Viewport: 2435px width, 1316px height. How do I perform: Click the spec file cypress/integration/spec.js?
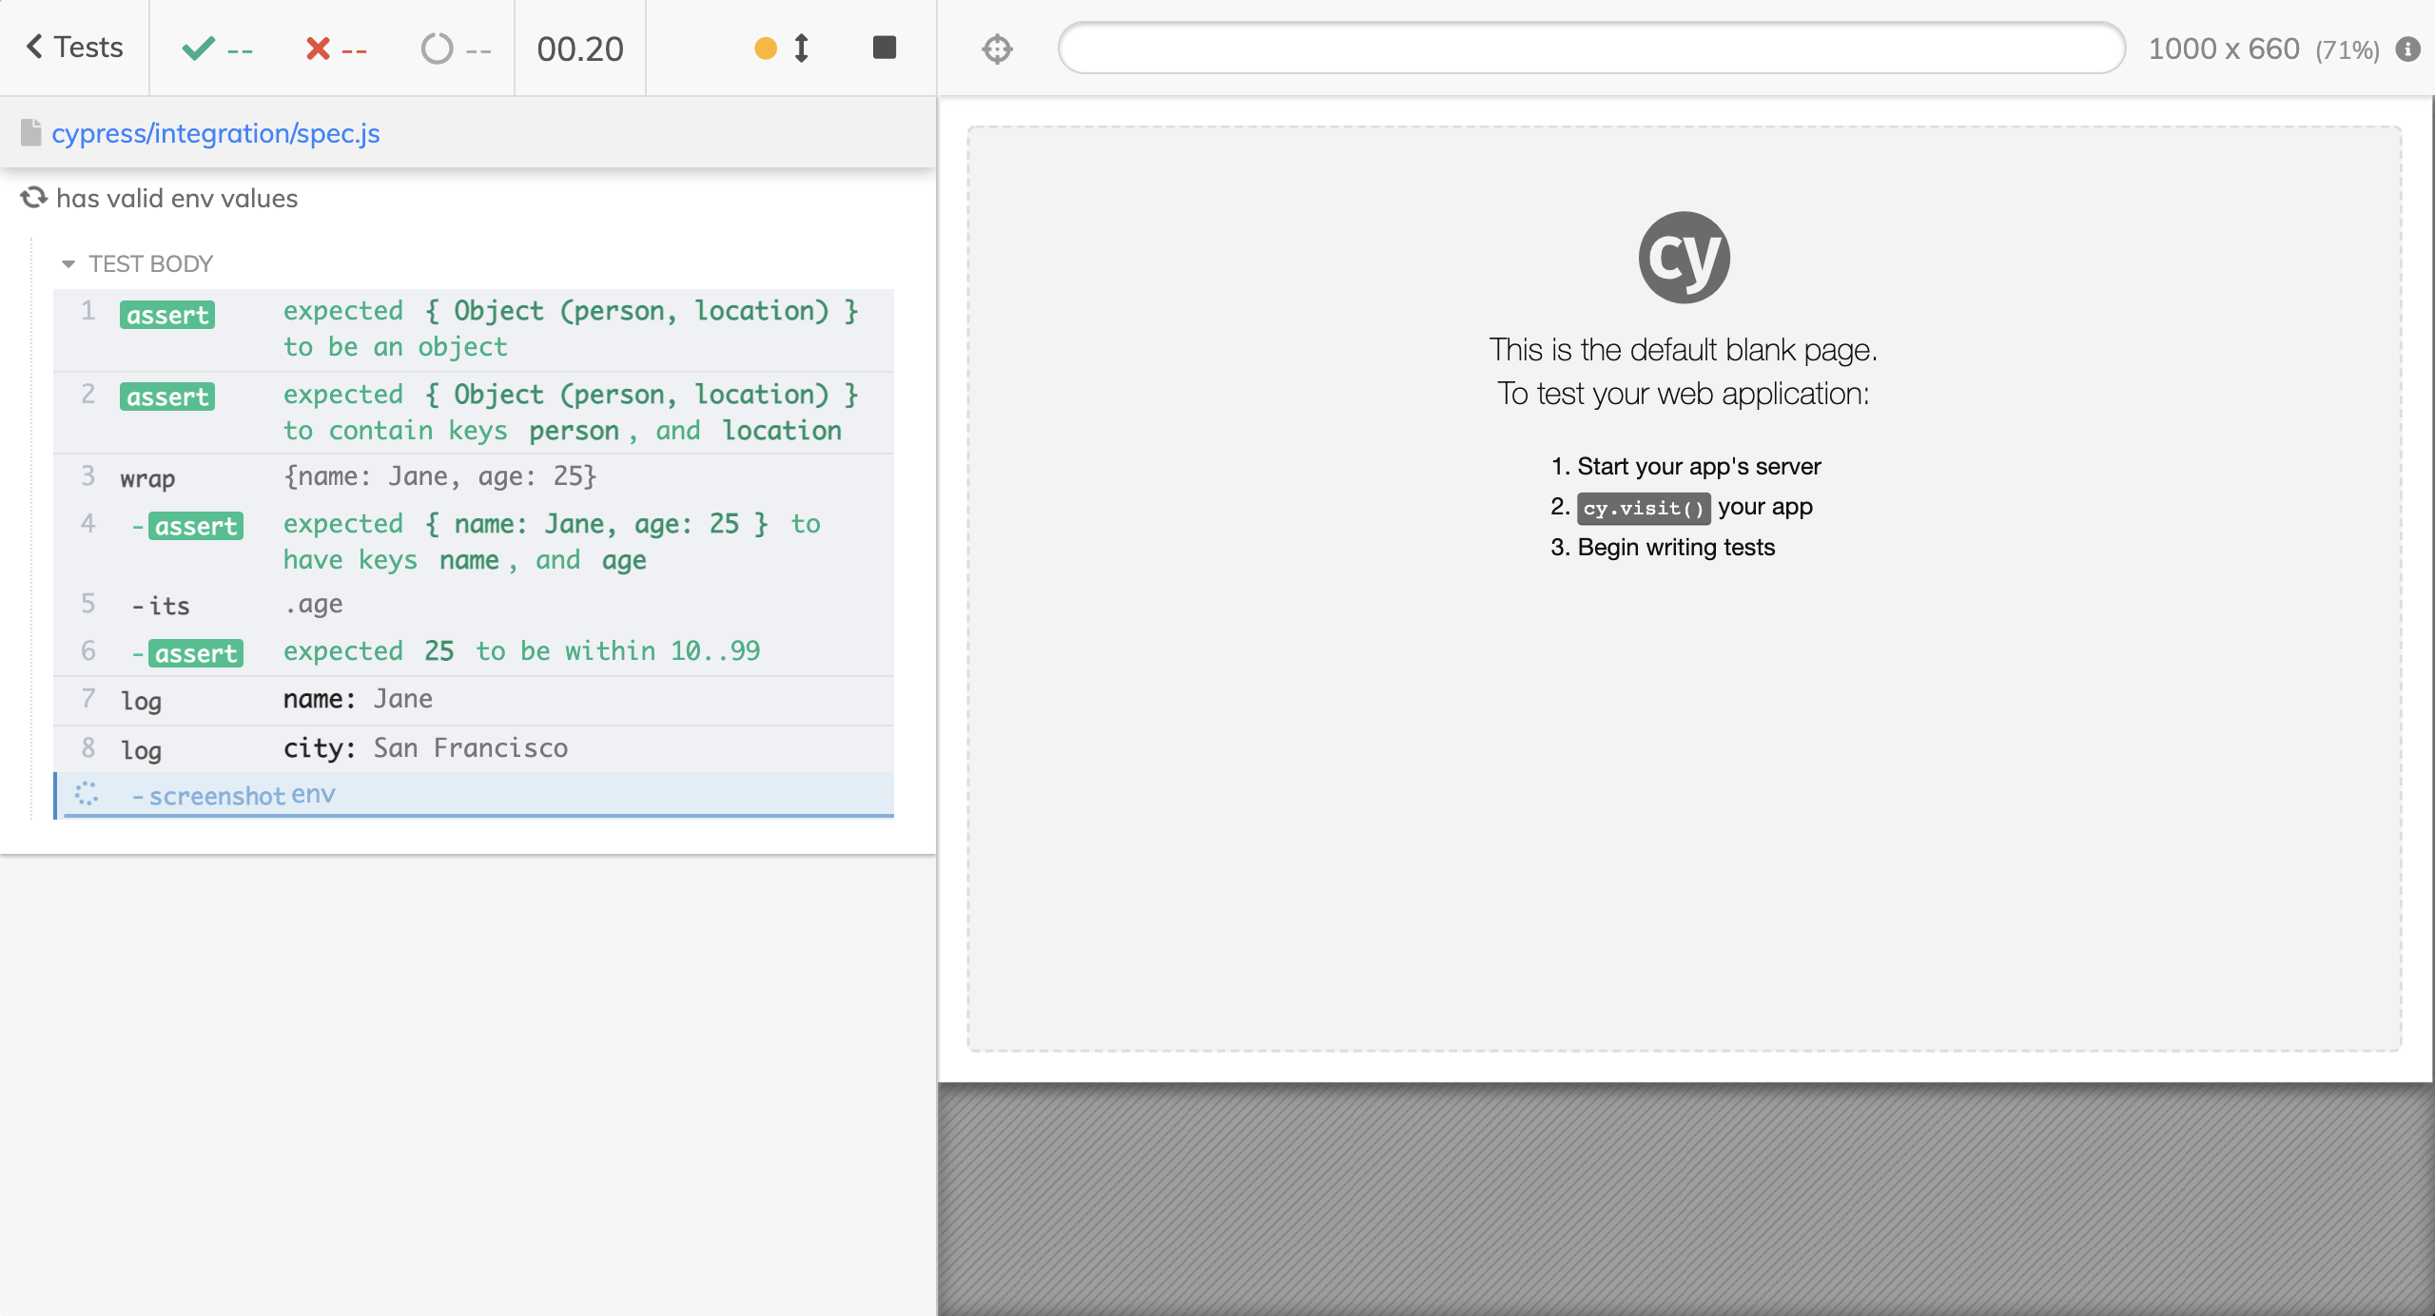click(x=216, y=133)
